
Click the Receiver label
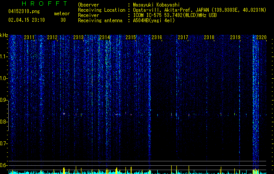(x=88, y=15)
